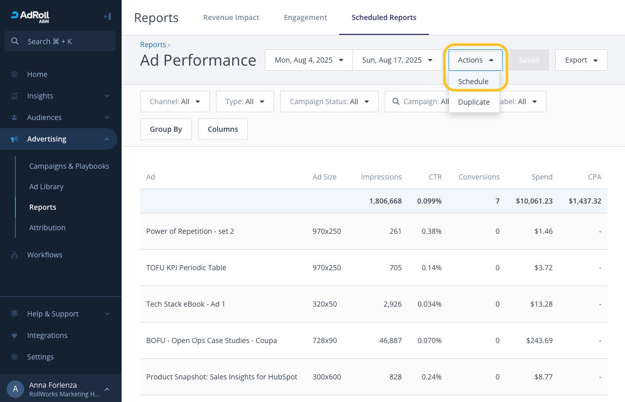Choose Duplicate from the Actions menu
This screenshot has height=402, width=625.
pos(474,102)
